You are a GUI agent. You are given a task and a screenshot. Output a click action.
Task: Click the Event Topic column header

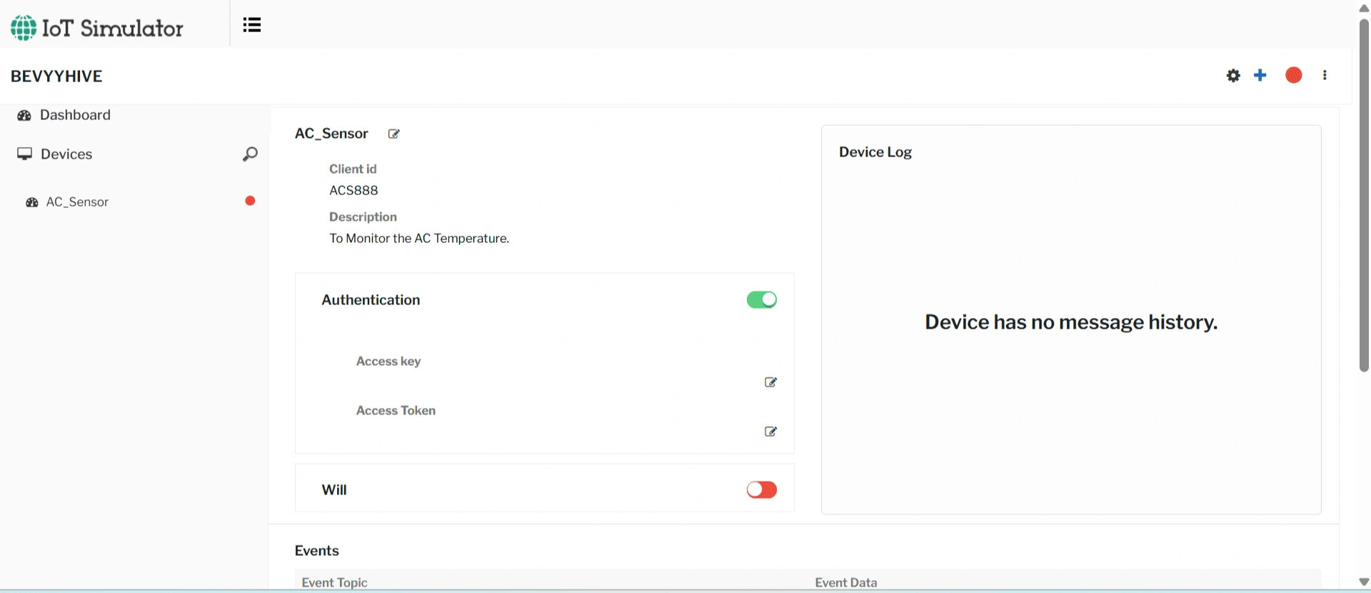click(334, 582)
